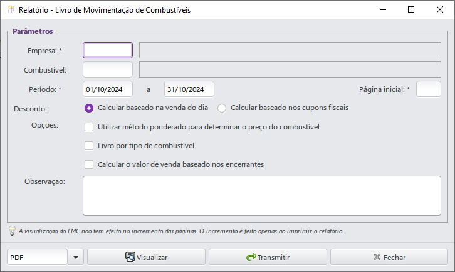This screenshot has width=455, height=272.
Task: Click the PDF output format field
Action: click(38, 257)
